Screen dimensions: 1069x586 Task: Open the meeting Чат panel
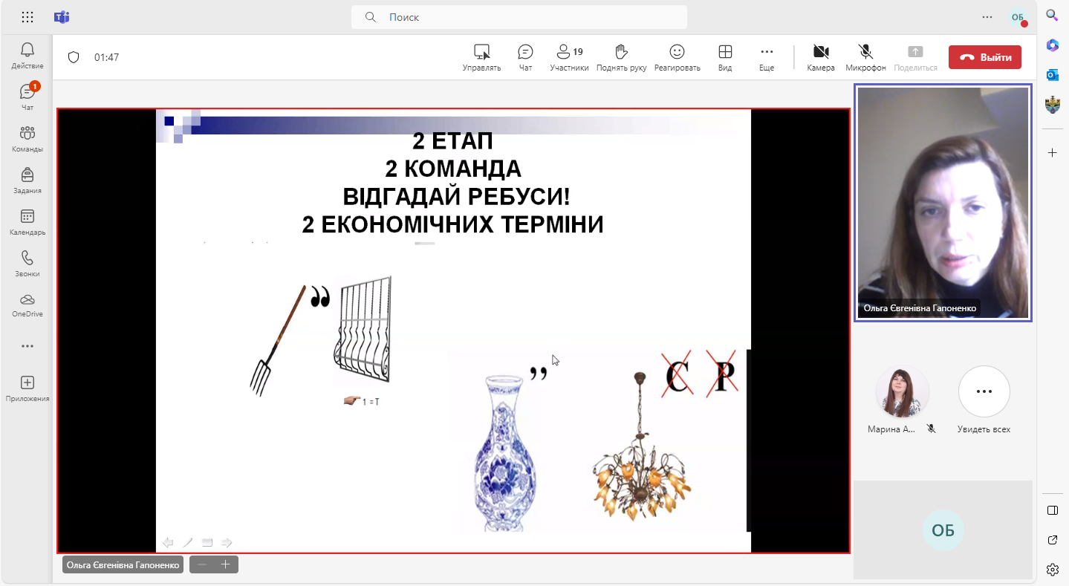pos(525,57)
